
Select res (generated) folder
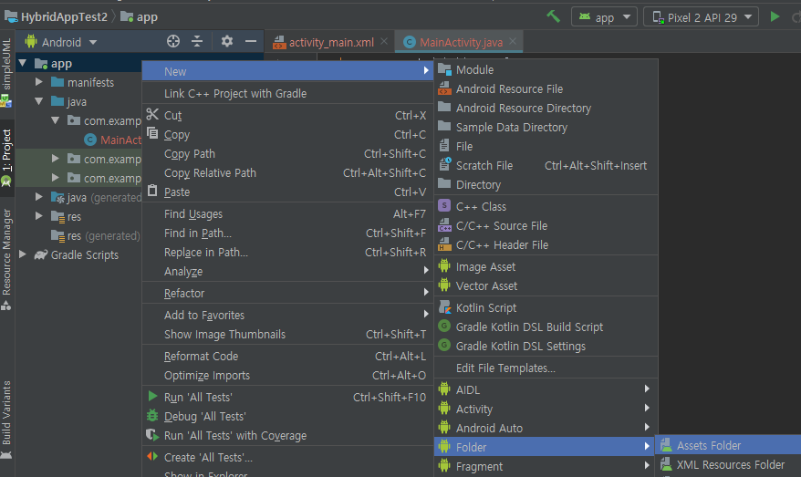(96, 235)
